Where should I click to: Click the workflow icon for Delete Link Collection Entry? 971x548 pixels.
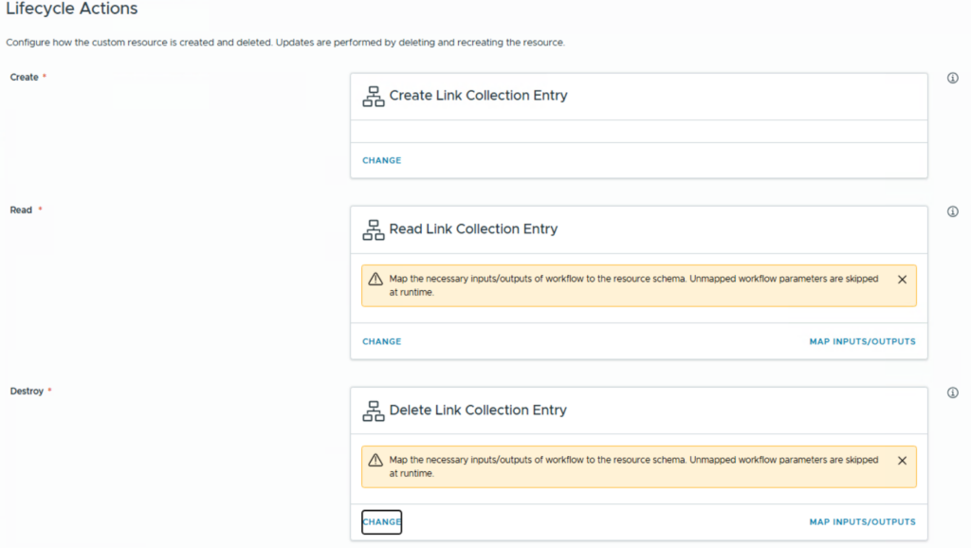tap(374, 411)
